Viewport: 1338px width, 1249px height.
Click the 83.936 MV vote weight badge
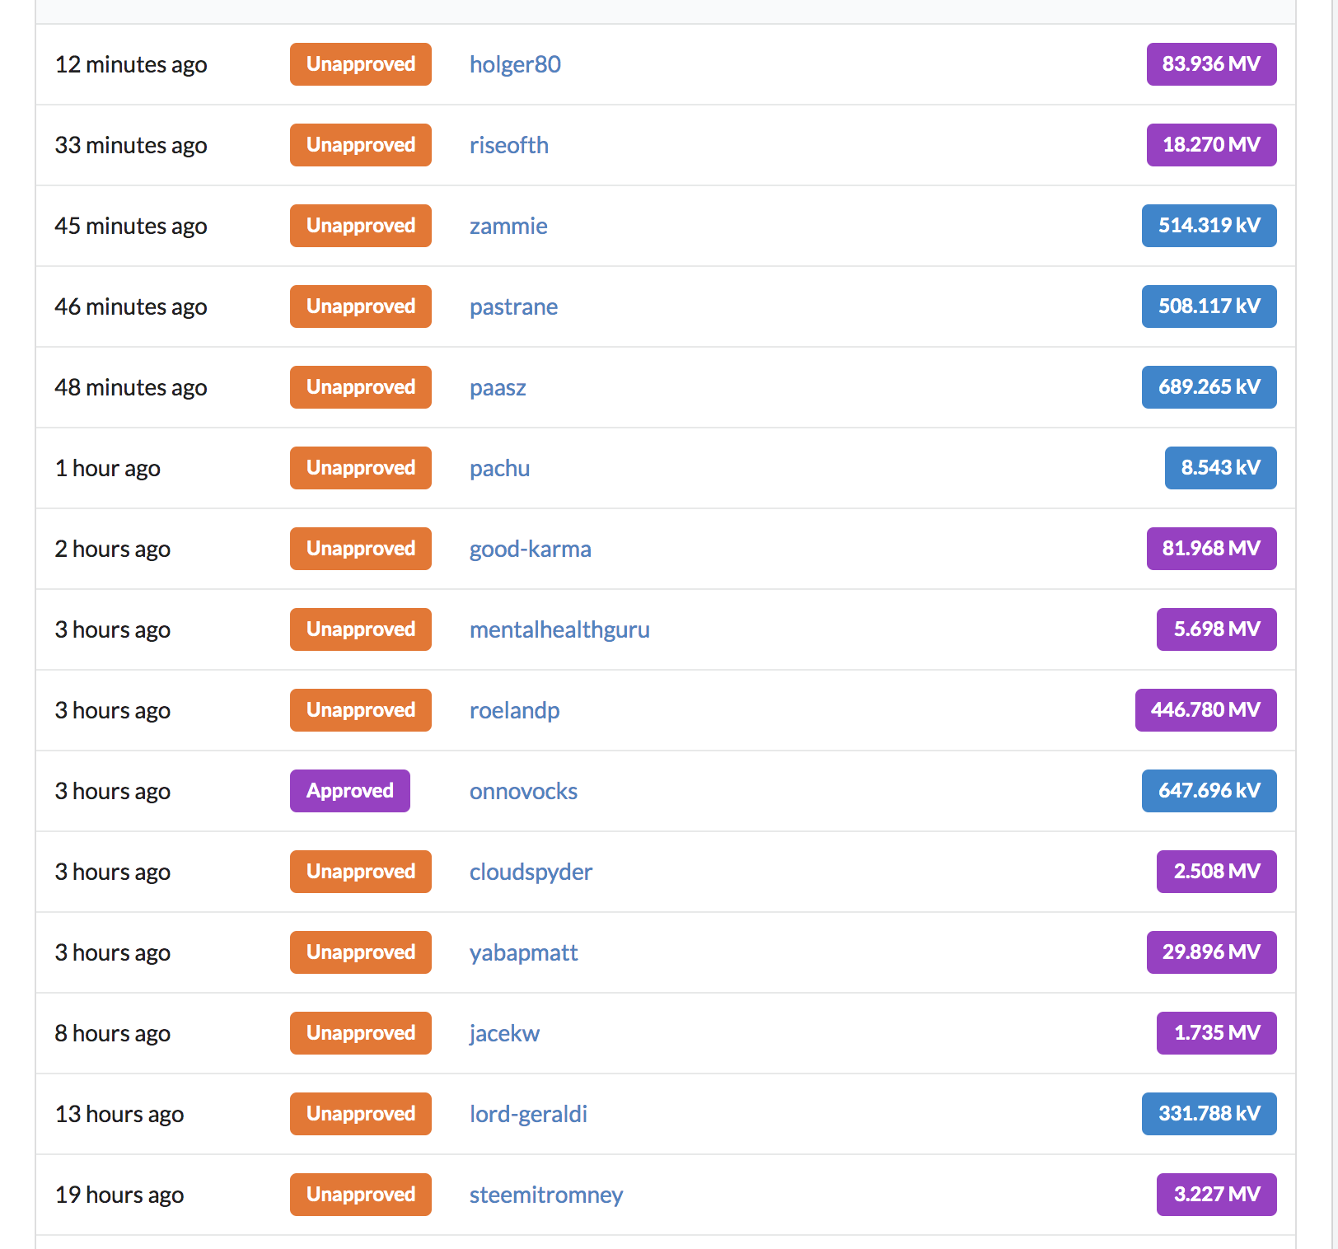[x=1211, y=64]
